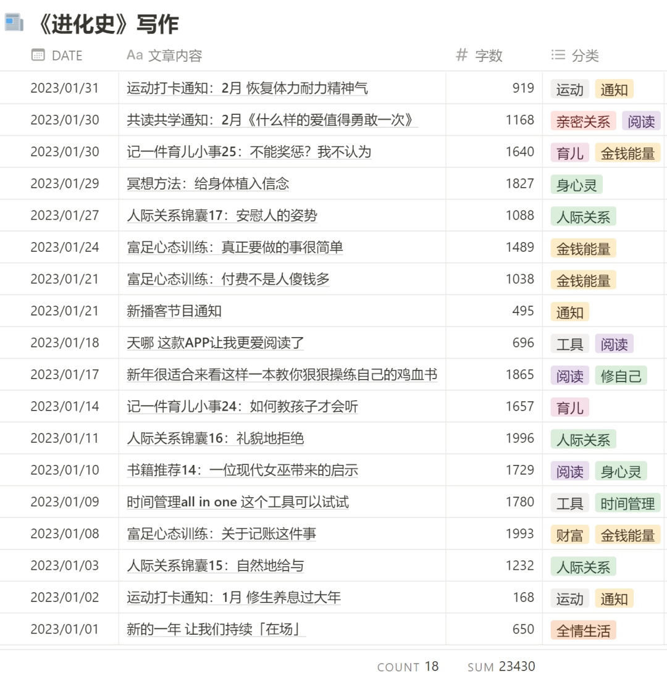The height and width of the screenshot is (681, 667).
Task: Open article 人际关系锦囊15：自然地给与
Action: [x=216, y=566]
